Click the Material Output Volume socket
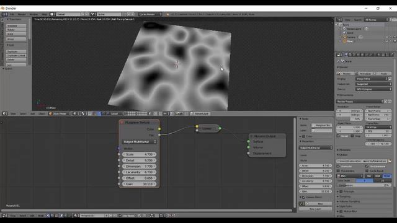 (x=248, y=147)
